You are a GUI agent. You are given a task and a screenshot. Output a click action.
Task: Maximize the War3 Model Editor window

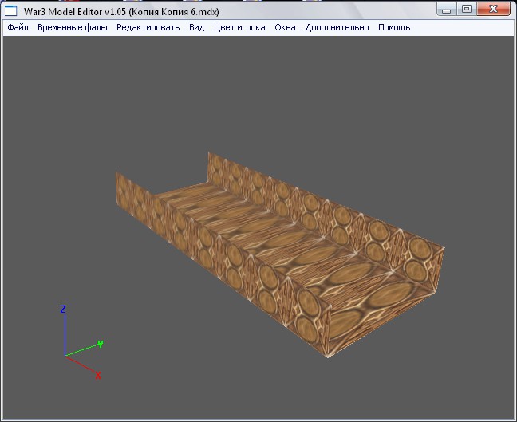pos(467,9)
